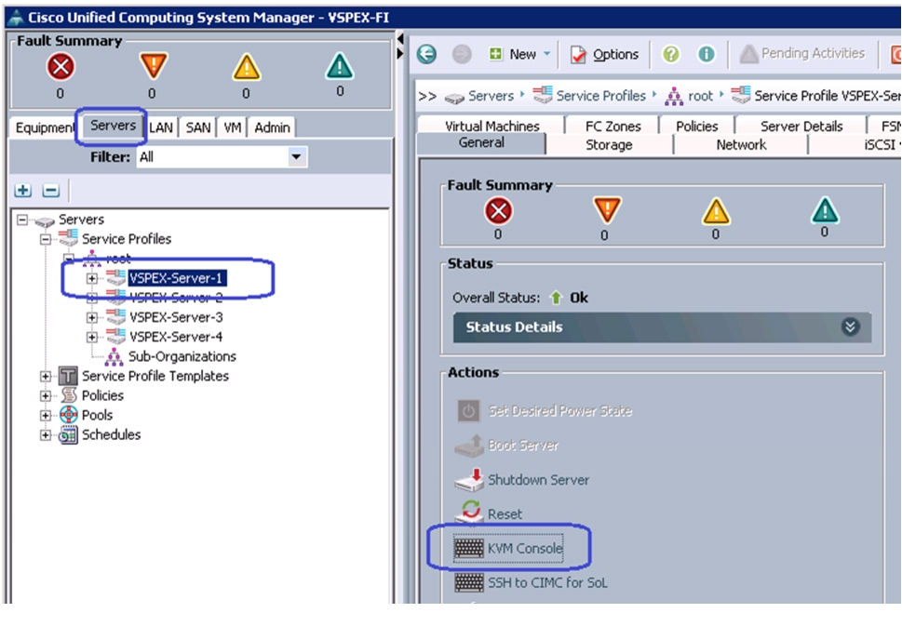Select VSPEX-Server-4 service profile
The image size is (902, 626).
[x=176, y=337]
